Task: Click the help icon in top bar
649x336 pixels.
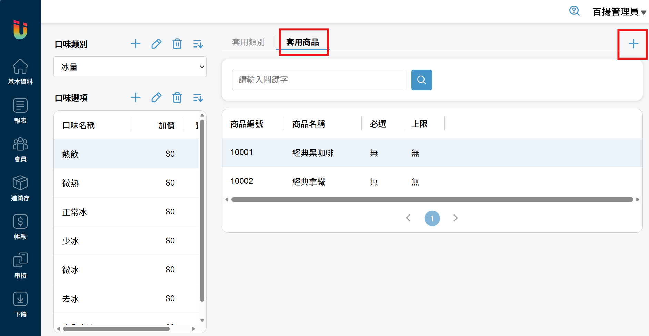Action: click(574, 11)
